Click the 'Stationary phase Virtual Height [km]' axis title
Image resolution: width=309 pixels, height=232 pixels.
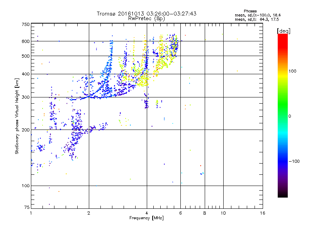(17, 116)
